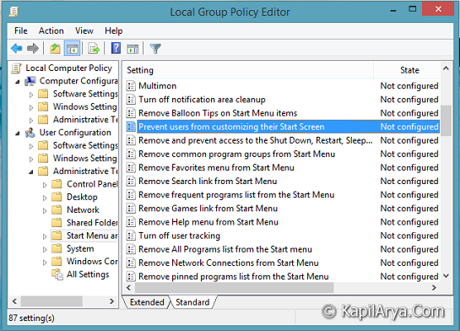Click the Forward arrow toolbar icon
This screenshot has height=331, width=460.
click(x=33, y=48)
